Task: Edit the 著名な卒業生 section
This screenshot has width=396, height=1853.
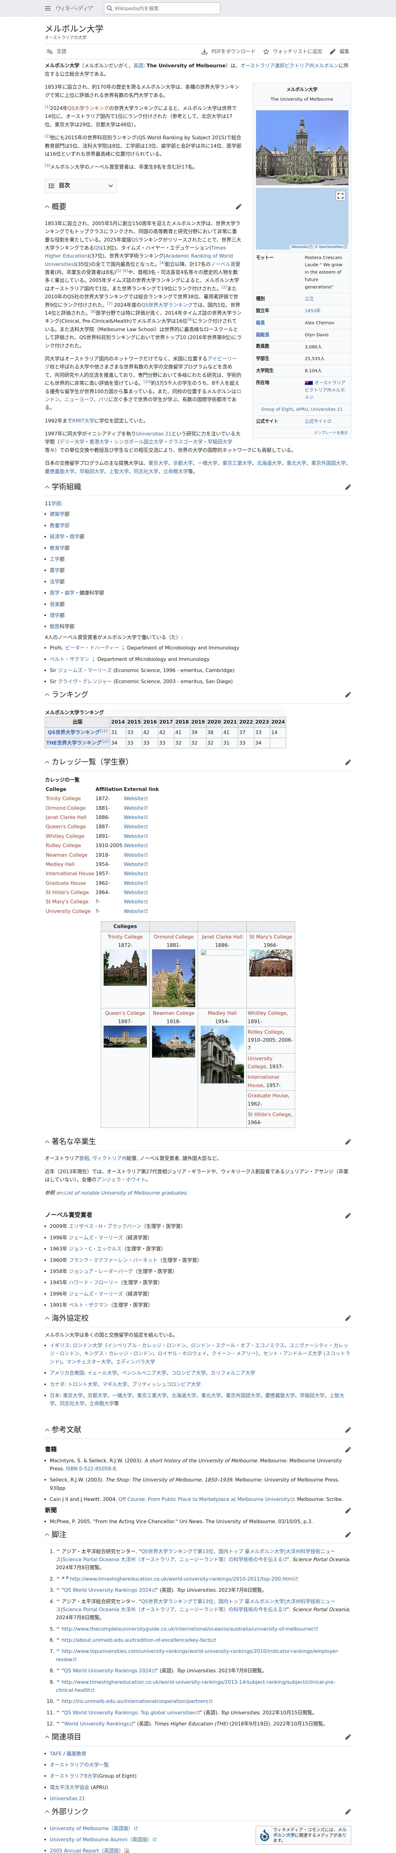Action: (348, 1141)
